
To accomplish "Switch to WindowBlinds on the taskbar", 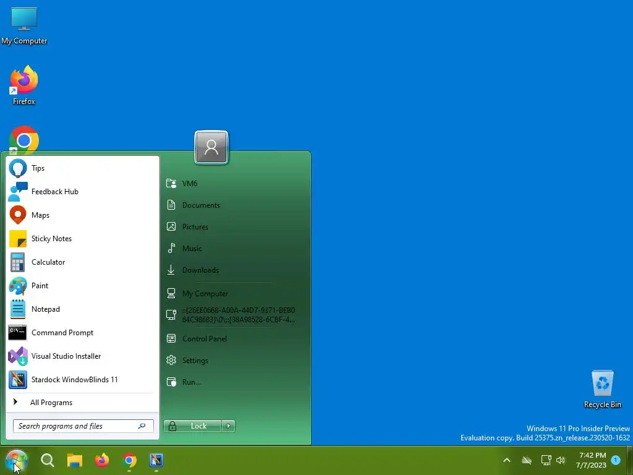I will point(156,460).
